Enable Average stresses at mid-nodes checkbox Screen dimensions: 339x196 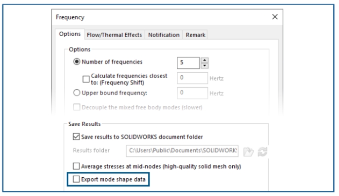tap(76, 166)
